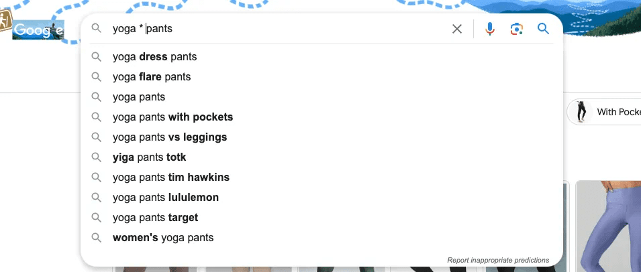This screenshot has height=272, width=641.
Task: Choose 'yoga pants vs leggings' suggestion
Action: coord(170,137)
